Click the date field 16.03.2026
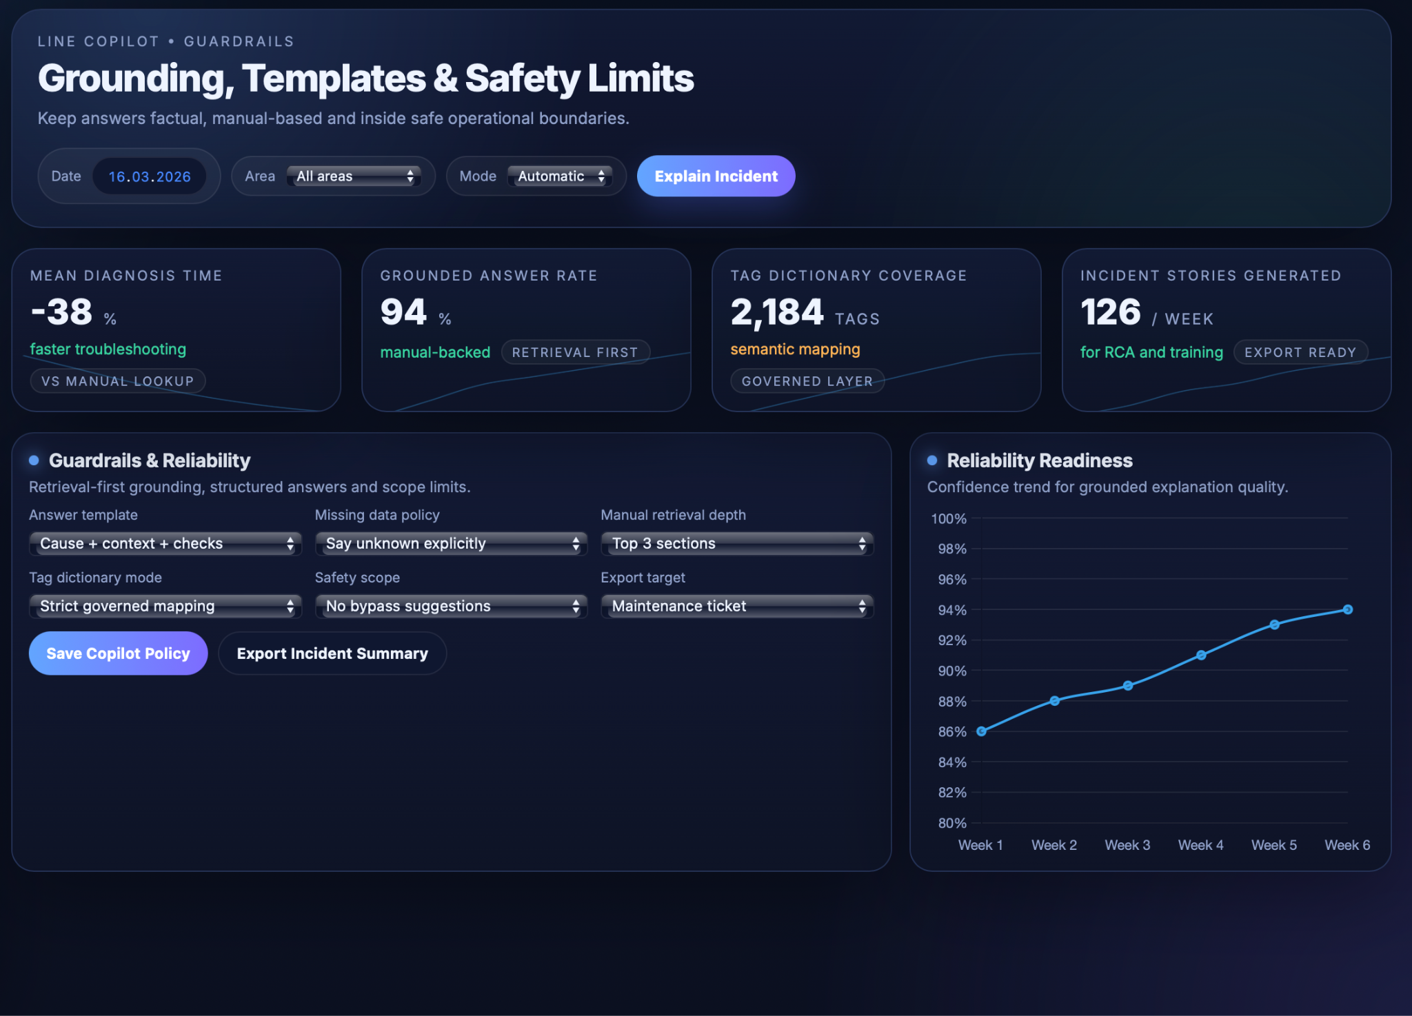 coord(149,176)
